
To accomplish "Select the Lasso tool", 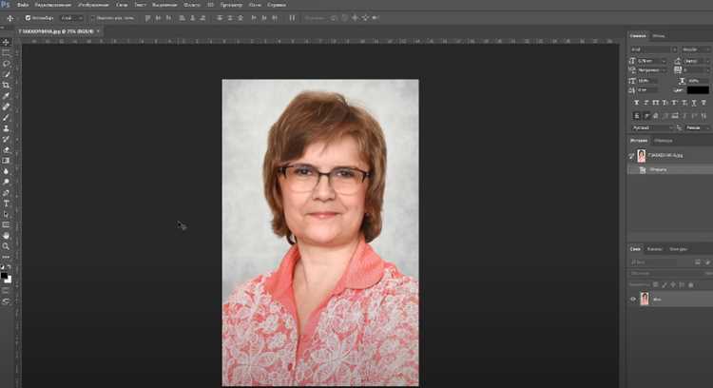I will click(x=6, y=64).
